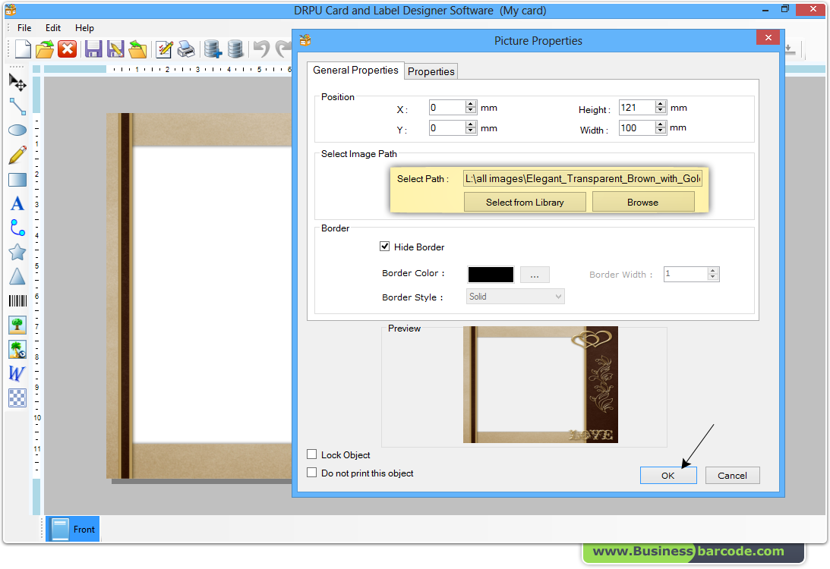Image resolution: width=830 pixels, height=569 pixels.
Task: Click the Print icon on the toolbar
Action: [185, 48]
